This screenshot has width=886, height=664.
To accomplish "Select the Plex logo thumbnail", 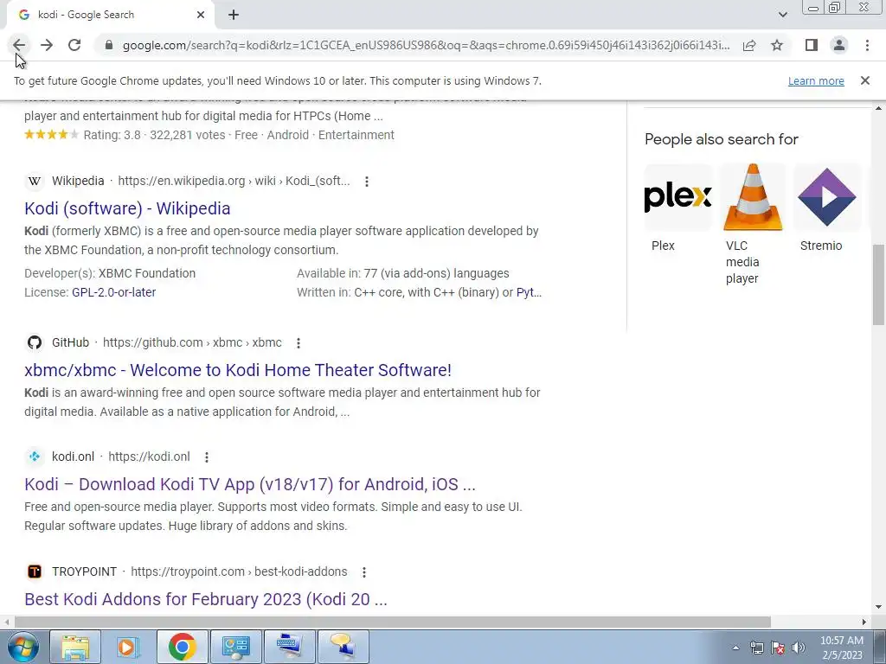I will click(677, 197).
